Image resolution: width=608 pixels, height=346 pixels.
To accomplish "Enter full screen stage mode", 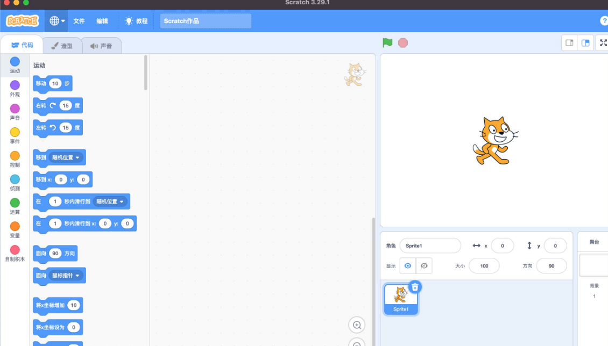I will pos(603,42).
